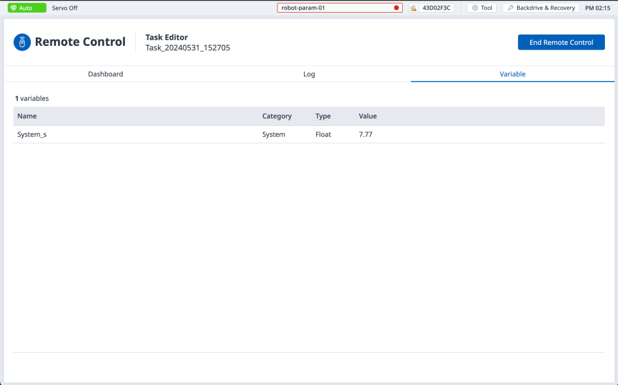This screenshot has width=618, height=385.
Task: Click the Category column header
Action: [277, 116]
